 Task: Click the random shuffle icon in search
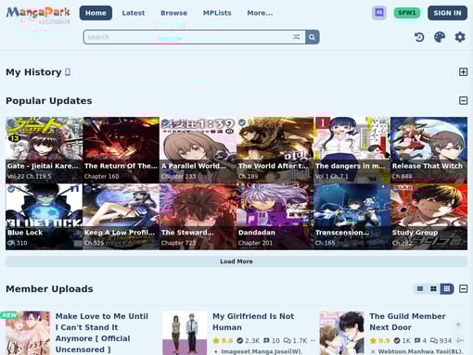pyautogui.click(x=296, y=37)
